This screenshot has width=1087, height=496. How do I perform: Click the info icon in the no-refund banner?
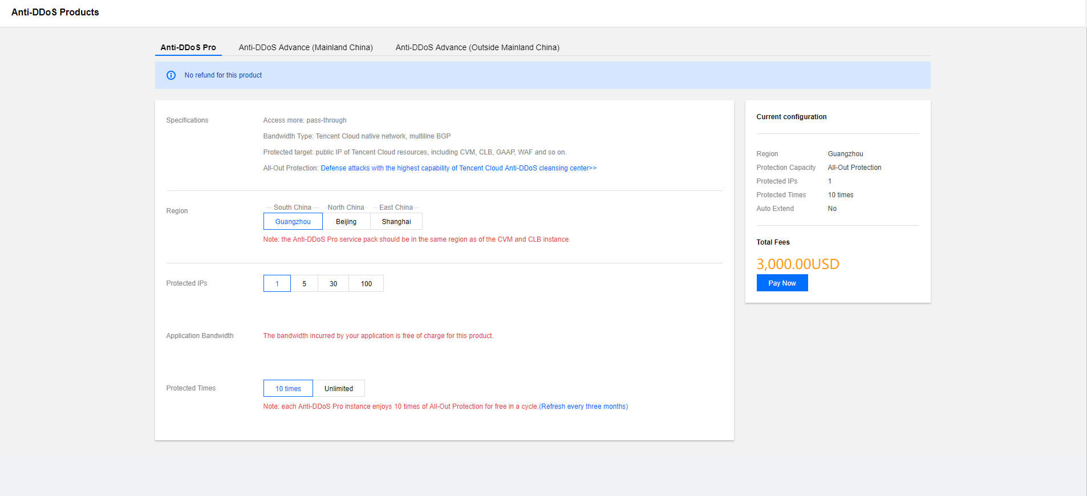(171, 75)
